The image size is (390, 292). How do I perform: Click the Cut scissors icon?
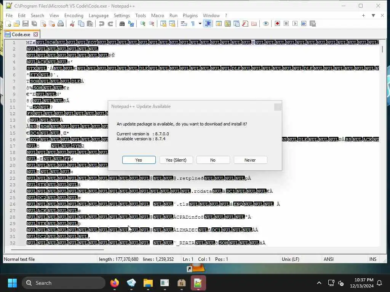(72, 24)
